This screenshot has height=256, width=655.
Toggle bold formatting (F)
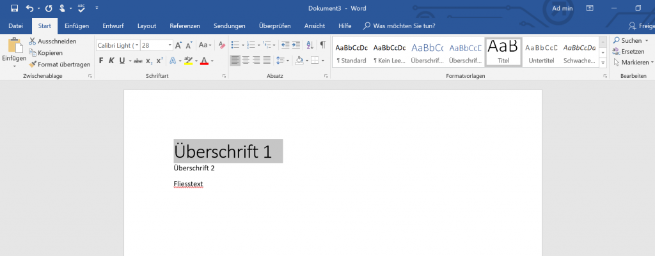click(101, 61)
